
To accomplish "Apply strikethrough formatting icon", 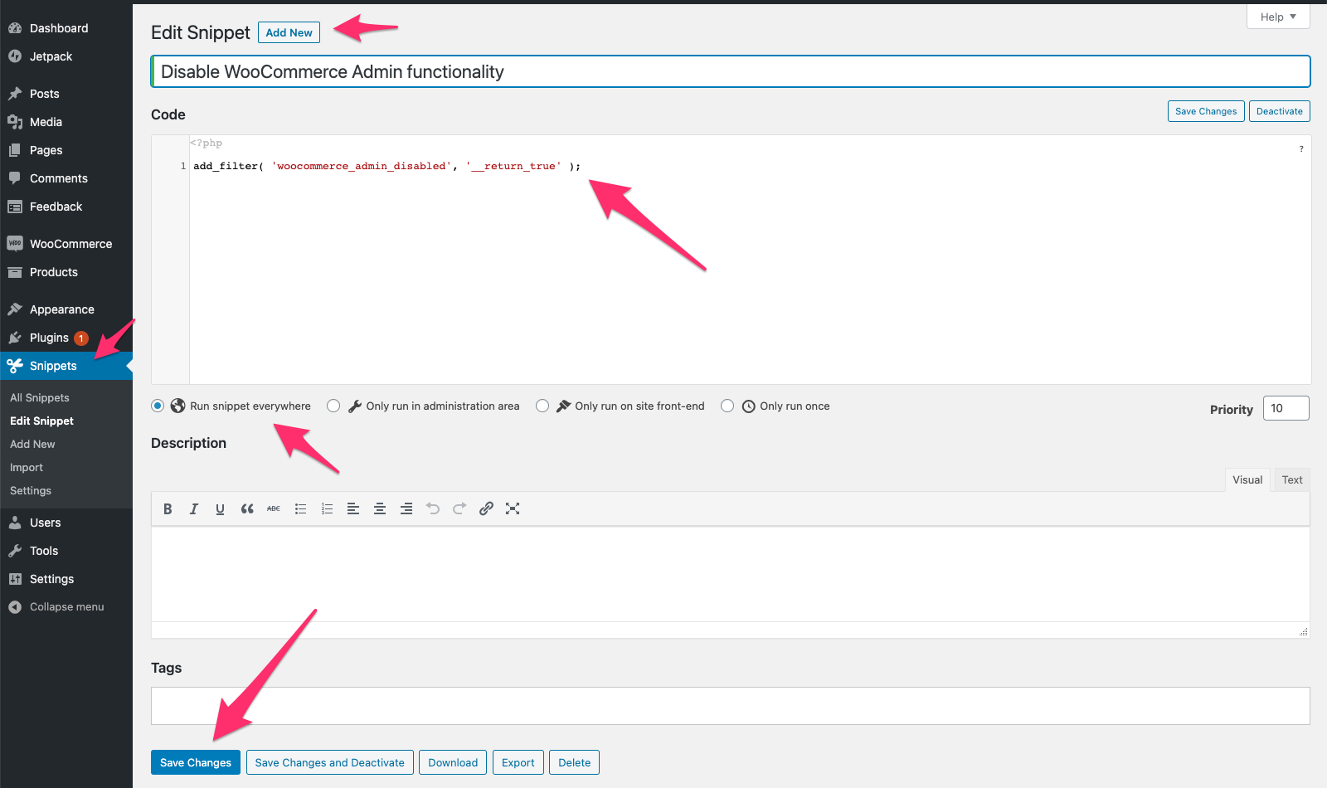I will [x=274, y=508].
